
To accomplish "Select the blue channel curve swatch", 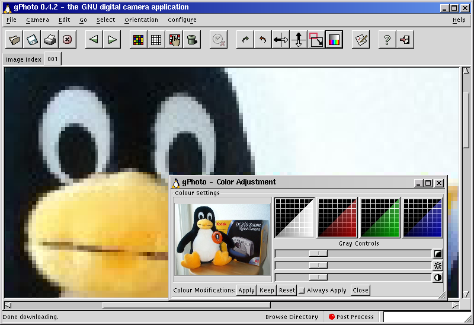I will coord(422,218).
